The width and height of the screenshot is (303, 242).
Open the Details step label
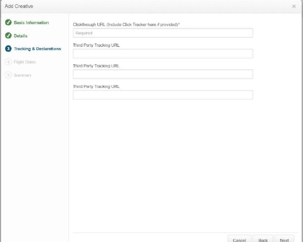[21, 36]
